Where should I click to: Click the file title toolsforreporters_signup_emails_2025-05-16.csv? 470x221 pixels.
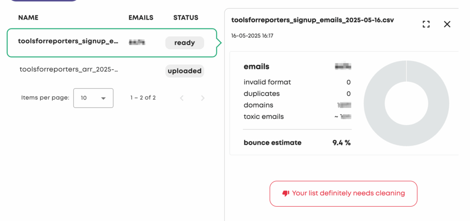(313, 20)
